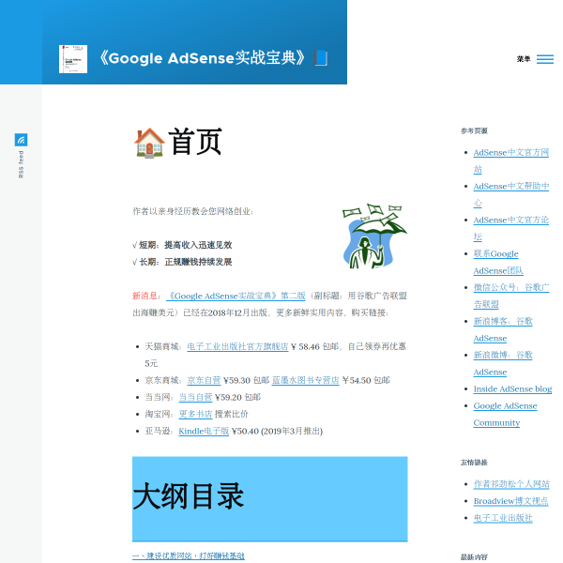Click the house icon beside 首页
This screenshot has height=563, width=563.
pos(149,143)
